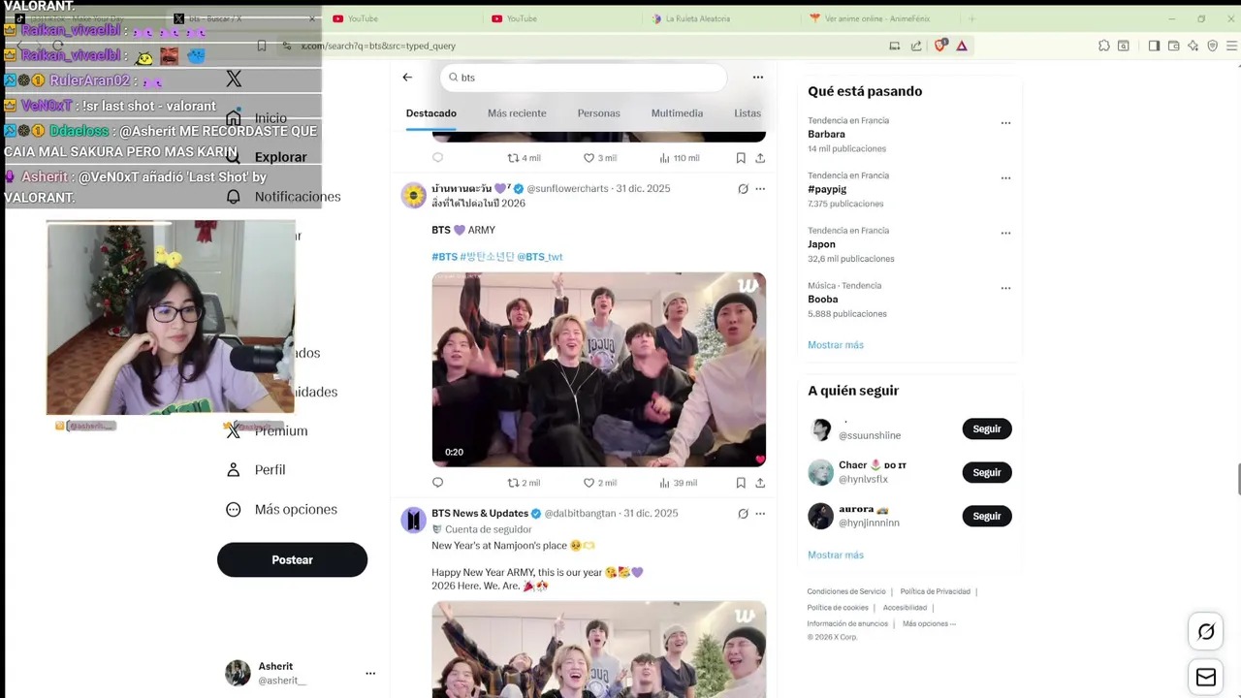The image size is (1241, 698).
Task: Bookmark the post with 110 mil views
Action: point(741,158)
